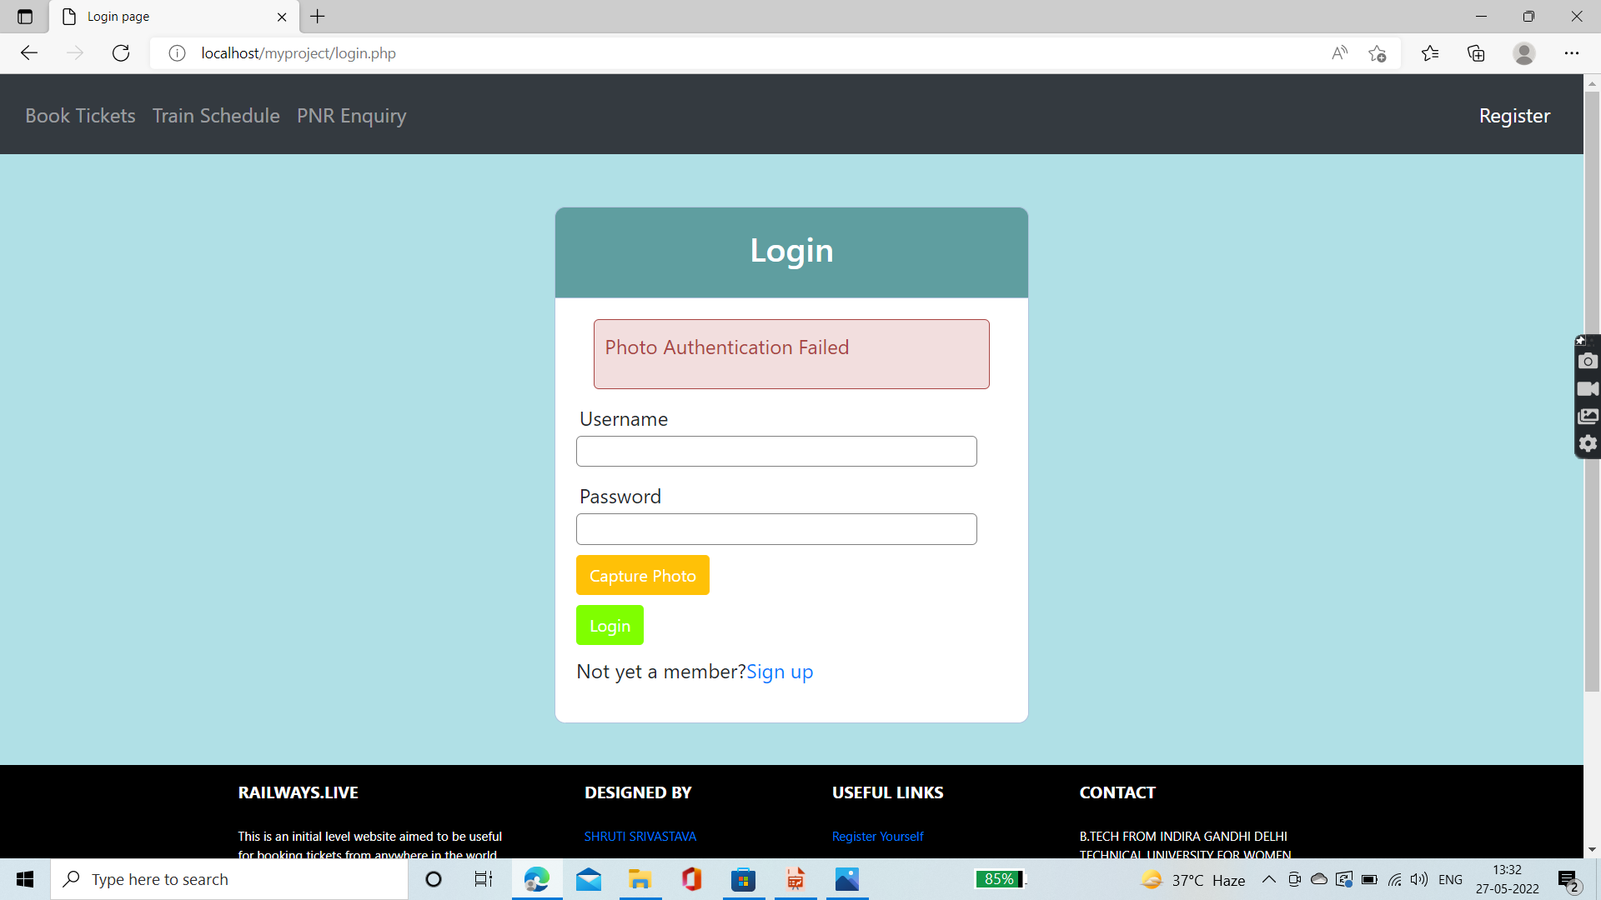Image resolution: width=1601 pixels, height=900 pixels.
Task: Launch File Explorer from the taskbar
Action: click(640, 878)
